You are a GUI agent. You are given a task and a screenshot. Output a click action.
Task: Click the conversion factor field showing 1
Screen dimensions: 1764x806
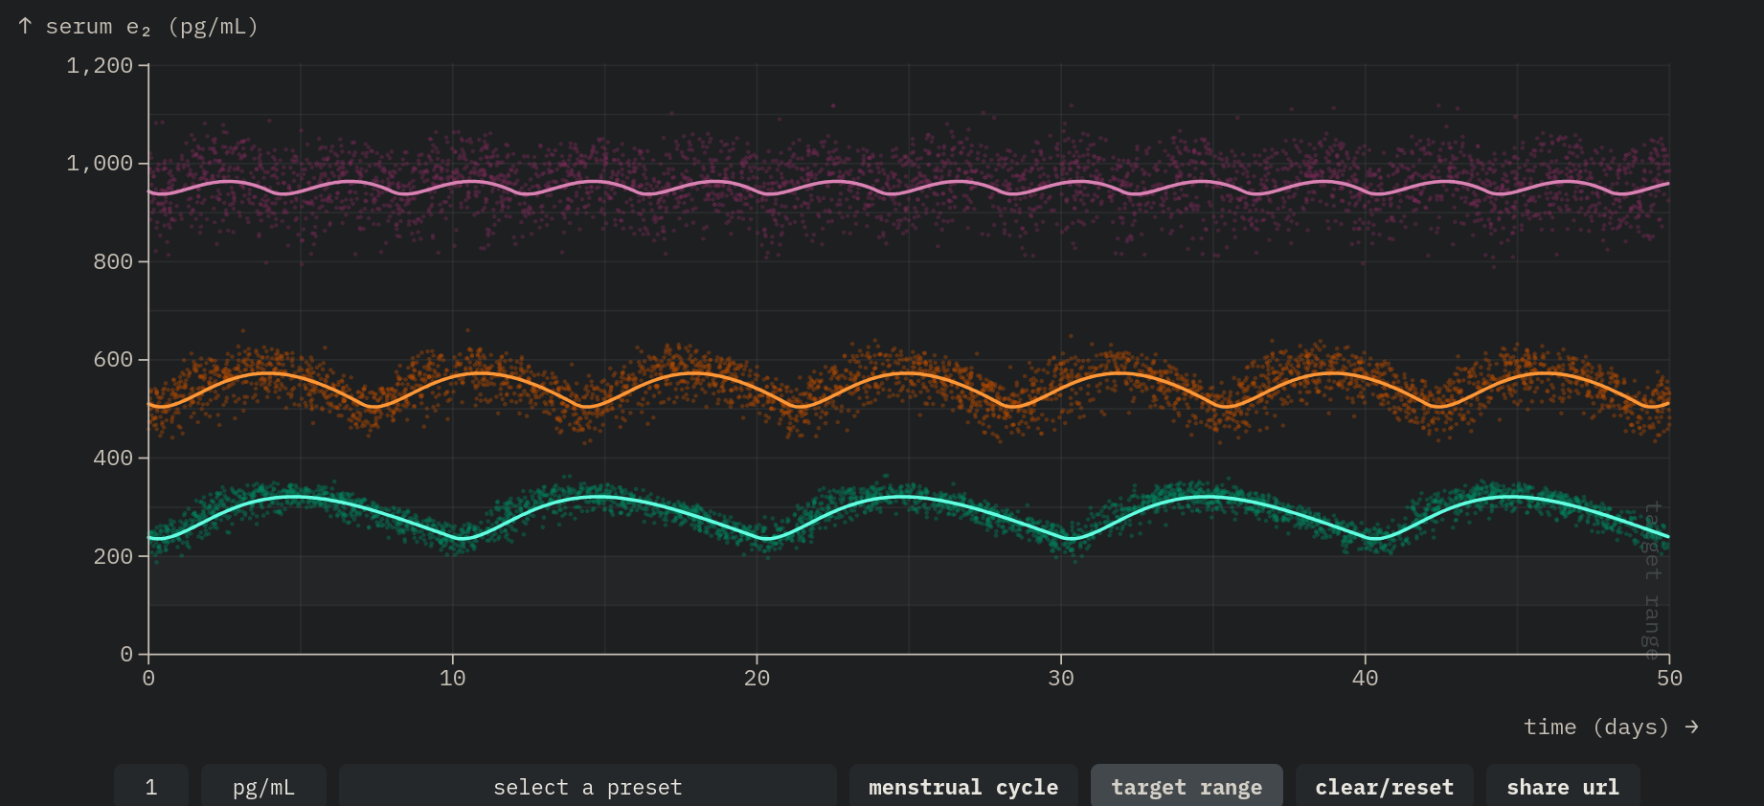(151, 786)
